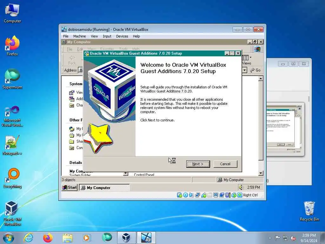The height and width of the screenshot is (244, 325).
Task: Open the optical disk status icon
Action: (185, 195)
